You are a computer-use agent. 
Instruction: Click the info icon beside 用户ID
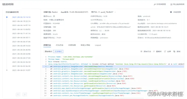tap(99, 12)
